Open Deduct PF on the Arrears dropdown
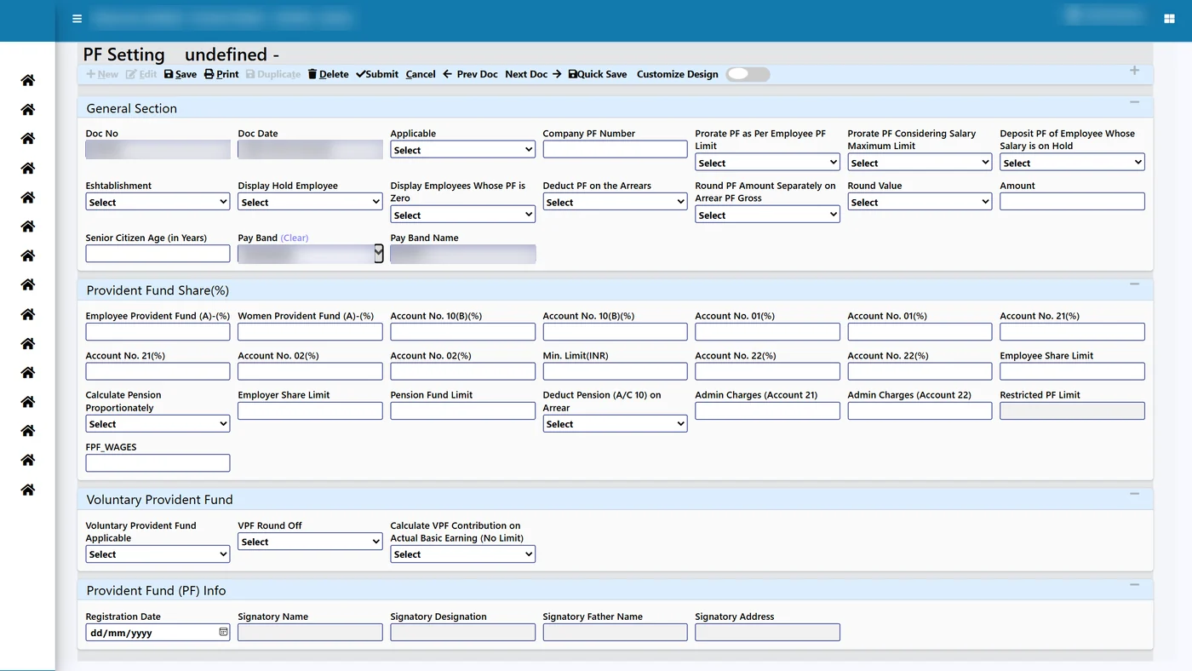The image size is (1192, 671). coord(615,202)
